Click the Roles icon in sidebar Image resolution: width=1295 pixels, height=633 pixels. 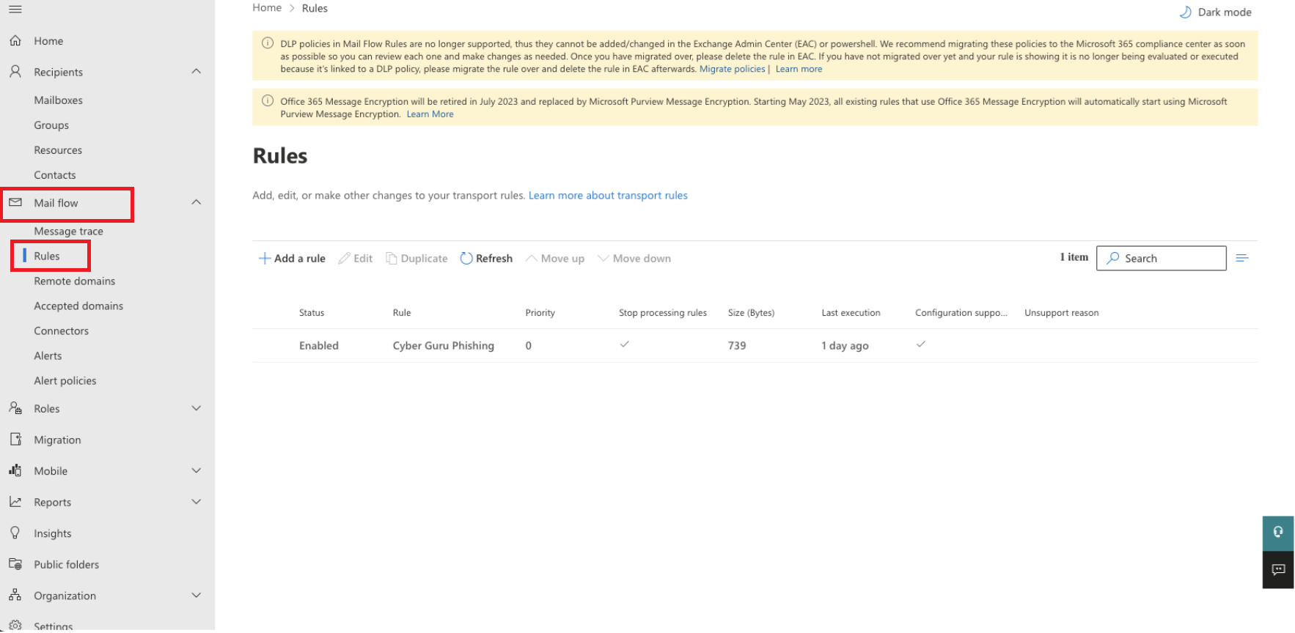[x=15, y=408]
